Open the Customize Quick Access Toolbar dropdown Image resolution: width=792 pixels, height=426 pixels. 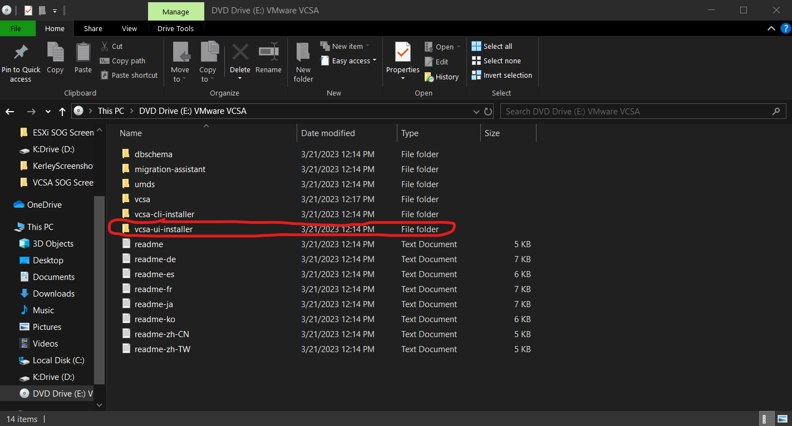tap(55, 11)
